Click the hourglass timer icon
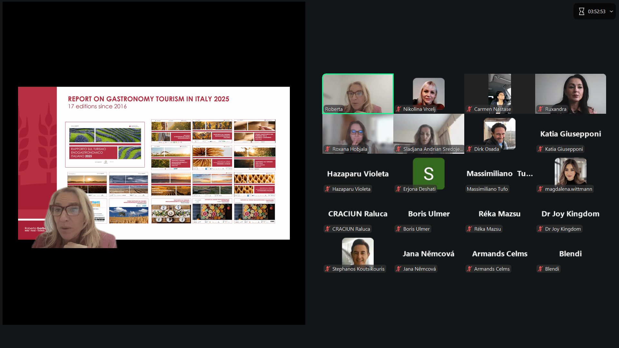 pyautogui.click(x=581, y=12)
